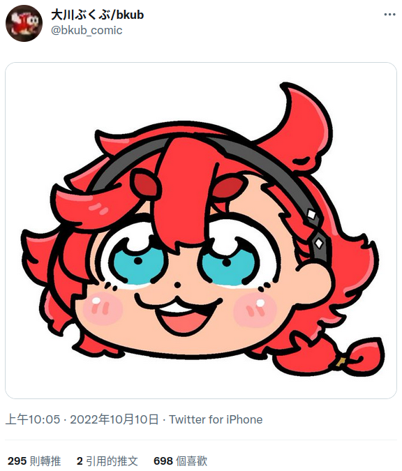View the 698 個喜歡 likes list
Screen dimensions: 402x471
click(x=180, y=461)
